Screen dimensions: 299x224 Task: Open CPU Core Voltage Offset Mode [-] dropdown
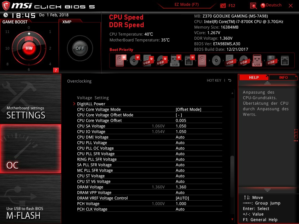tap(179, 115)
